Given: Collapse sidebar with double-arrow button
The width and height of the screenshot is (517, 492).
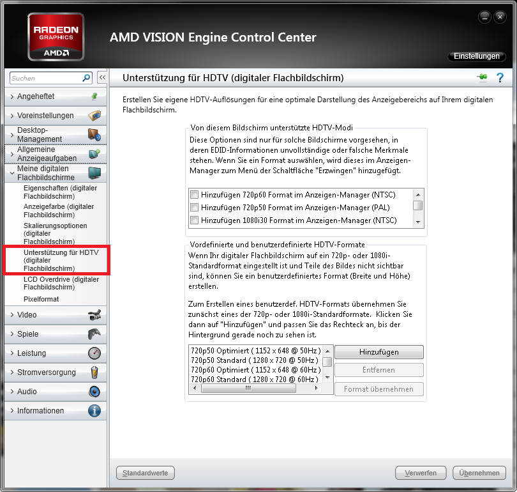Looking at the screenshot, I should pos(102,77).
